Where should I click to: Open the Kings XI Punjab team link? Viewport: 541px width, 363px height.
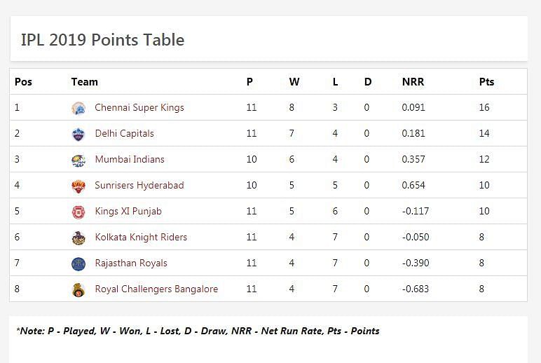128,211
